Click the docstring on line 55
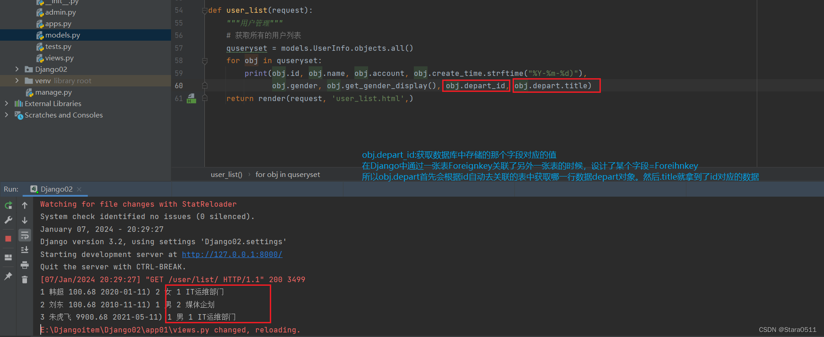 254,23
